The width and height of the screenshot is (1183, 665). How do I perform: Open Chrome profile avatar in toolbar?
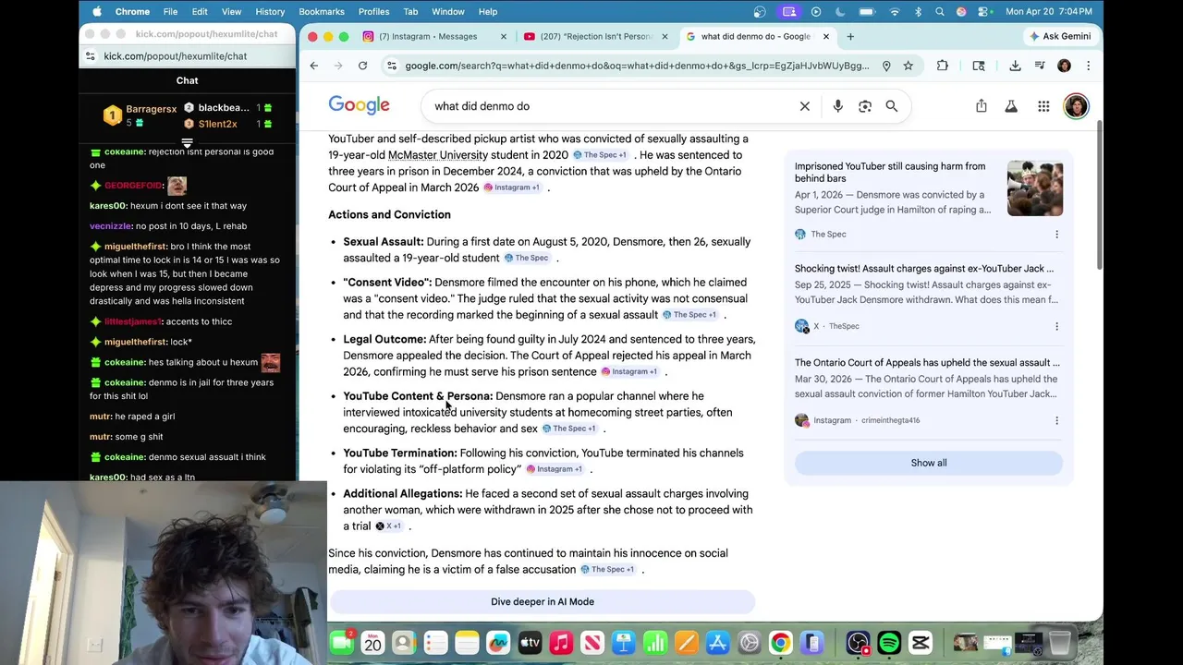(x=1064, y=66)
